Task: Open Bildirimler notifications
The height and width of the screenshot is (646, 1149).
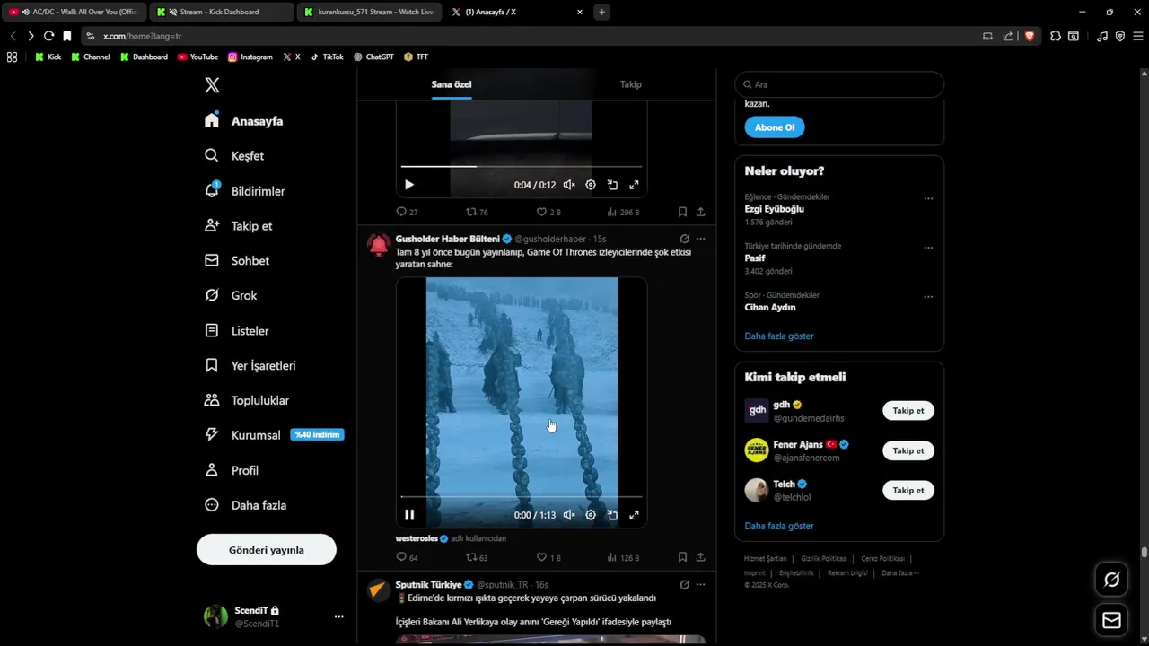Action: [x=245, y=191]
